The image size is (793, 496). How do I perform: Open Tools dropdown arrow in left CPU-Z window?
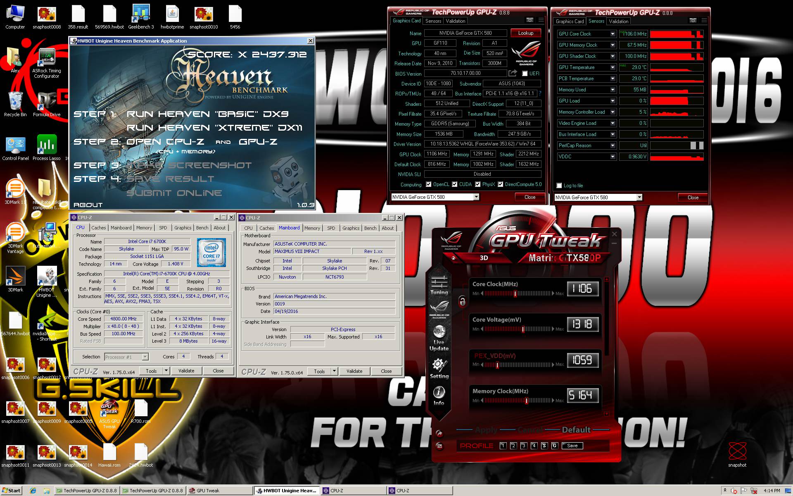pos(166,371)
